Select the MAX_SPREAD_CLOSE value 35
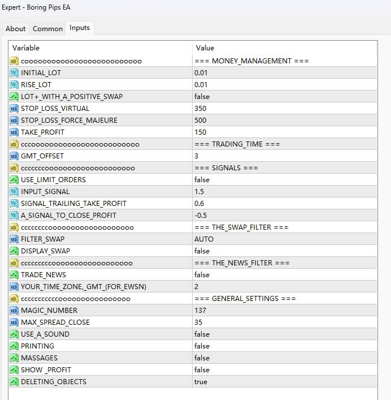This screenshot has height=400, width=391. (198, 322)
